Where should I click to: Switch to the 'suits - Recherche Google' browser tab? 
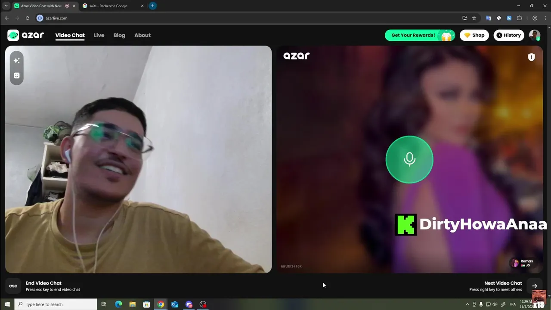pyautogui.click(x=112, y=6)
